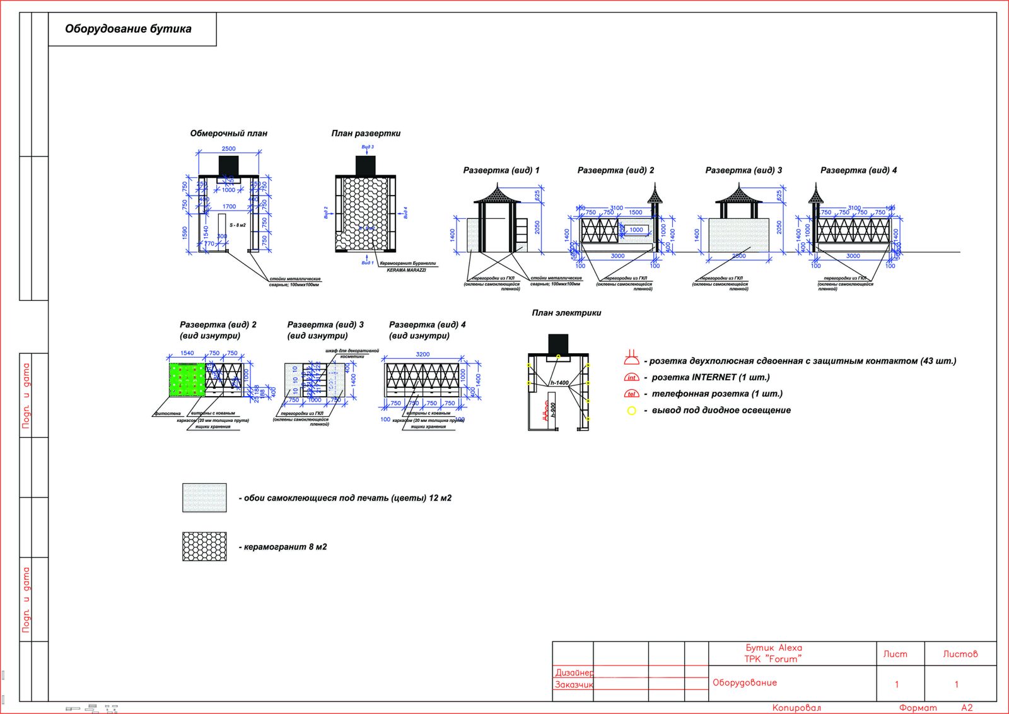Click the "План электрики" heading
1009x714 pixels.
pyautogui.click(x=566, y=313)
